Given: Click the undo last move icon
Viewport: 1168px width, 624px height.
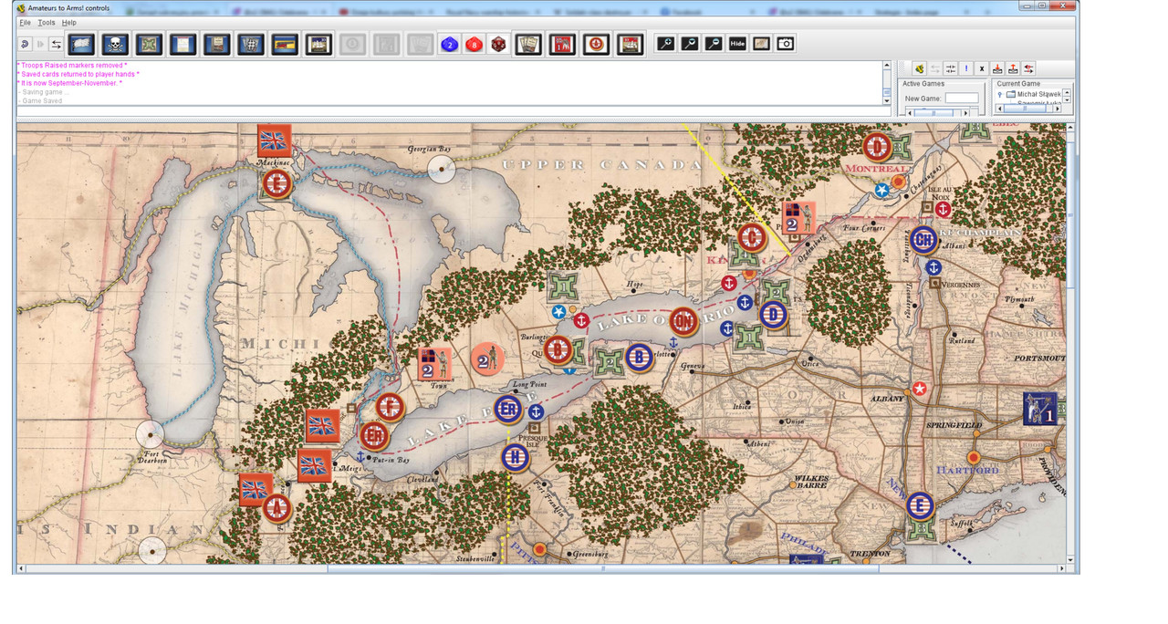Looking at the screenshot, I should (25, 44).
